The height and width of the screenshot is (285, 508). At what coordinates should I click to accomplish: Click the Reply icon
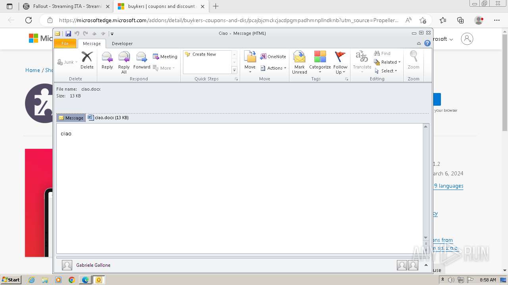point(107,60)
